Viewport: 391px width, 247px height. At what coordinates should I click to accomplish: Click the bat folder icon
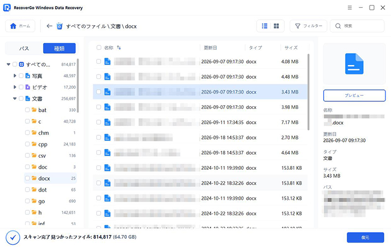coord(34,110)
